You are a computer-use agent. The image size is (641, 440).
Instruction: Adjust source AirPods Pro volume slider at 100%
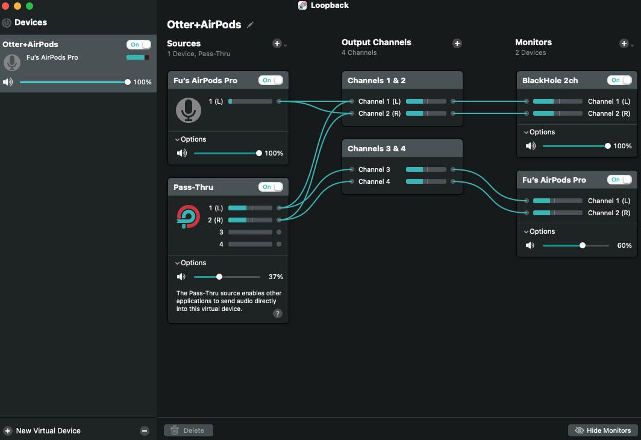pyautogui.click(x=227, y=153)
